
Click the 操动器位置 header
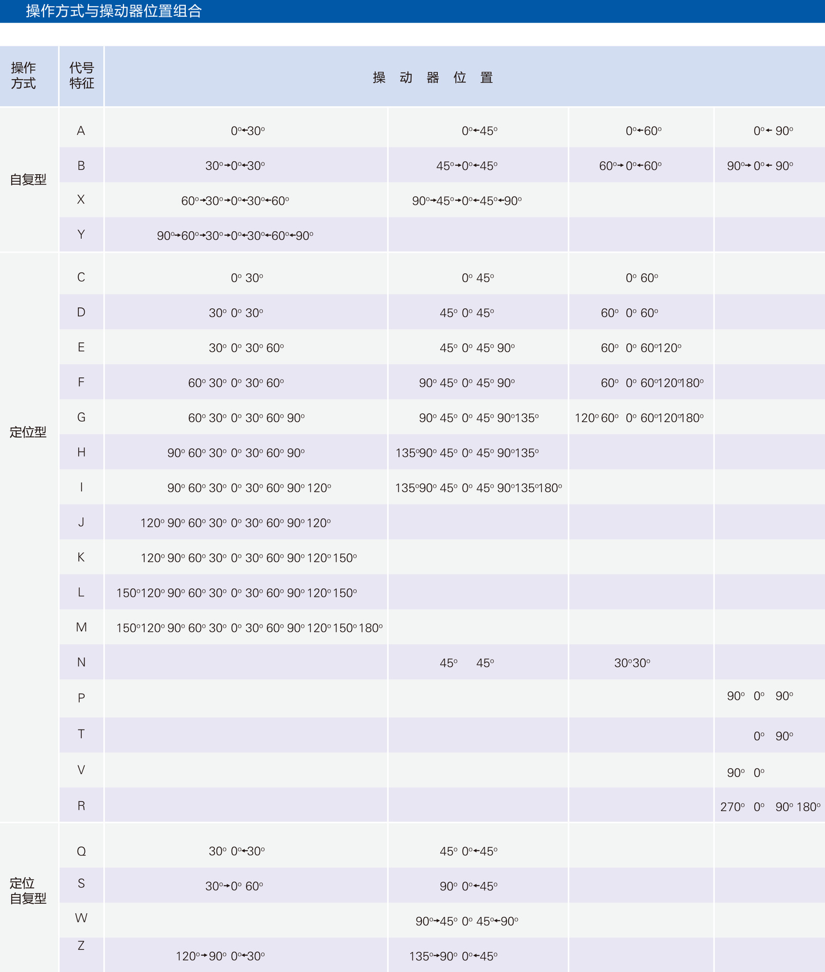click(x=433, y=77)
